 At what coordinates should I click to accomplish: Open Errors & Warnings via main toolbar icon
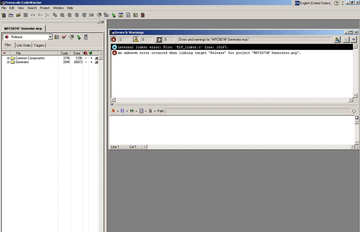coord(121,15)
